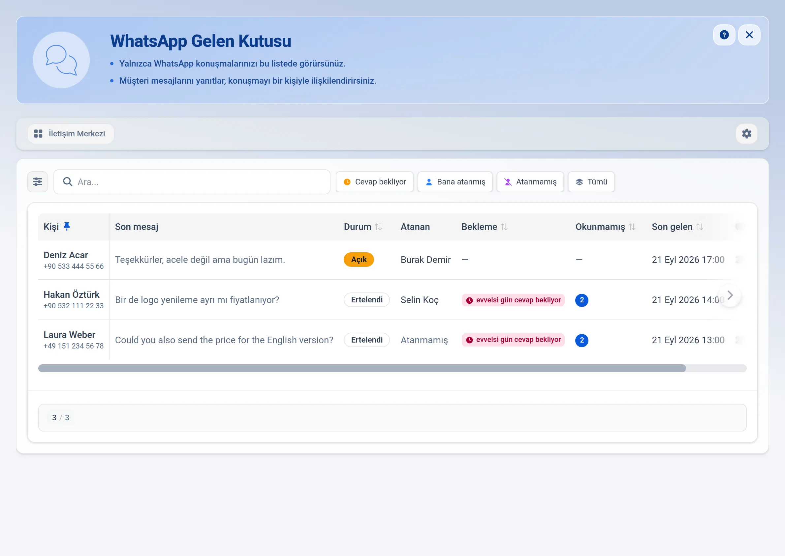
Task: Show Tümü conversations
Action: pos(591,182)
